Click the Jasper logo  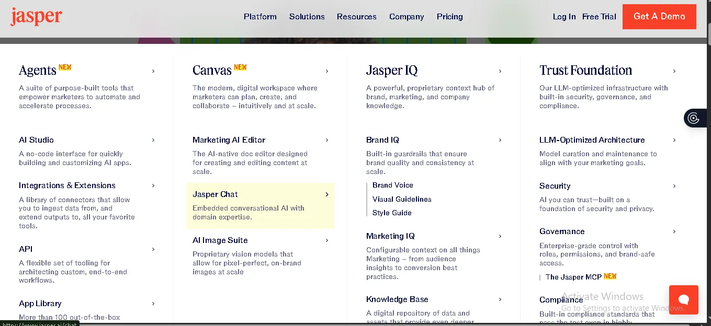click(36, 16)
